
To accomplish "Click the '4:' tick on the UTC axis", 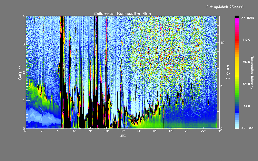I will coord(58,131).
